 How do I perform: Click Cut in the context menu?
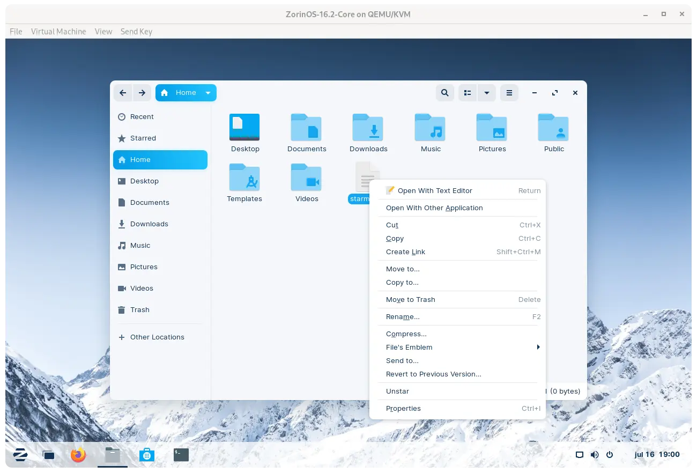[x=458, y=225]
